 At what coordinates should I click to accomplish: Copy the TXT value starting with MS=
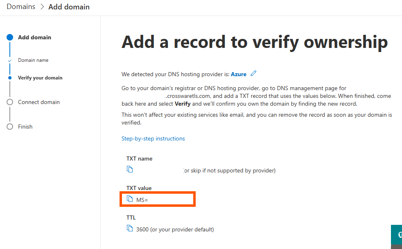pyautogui.click(x=130, y=199)
